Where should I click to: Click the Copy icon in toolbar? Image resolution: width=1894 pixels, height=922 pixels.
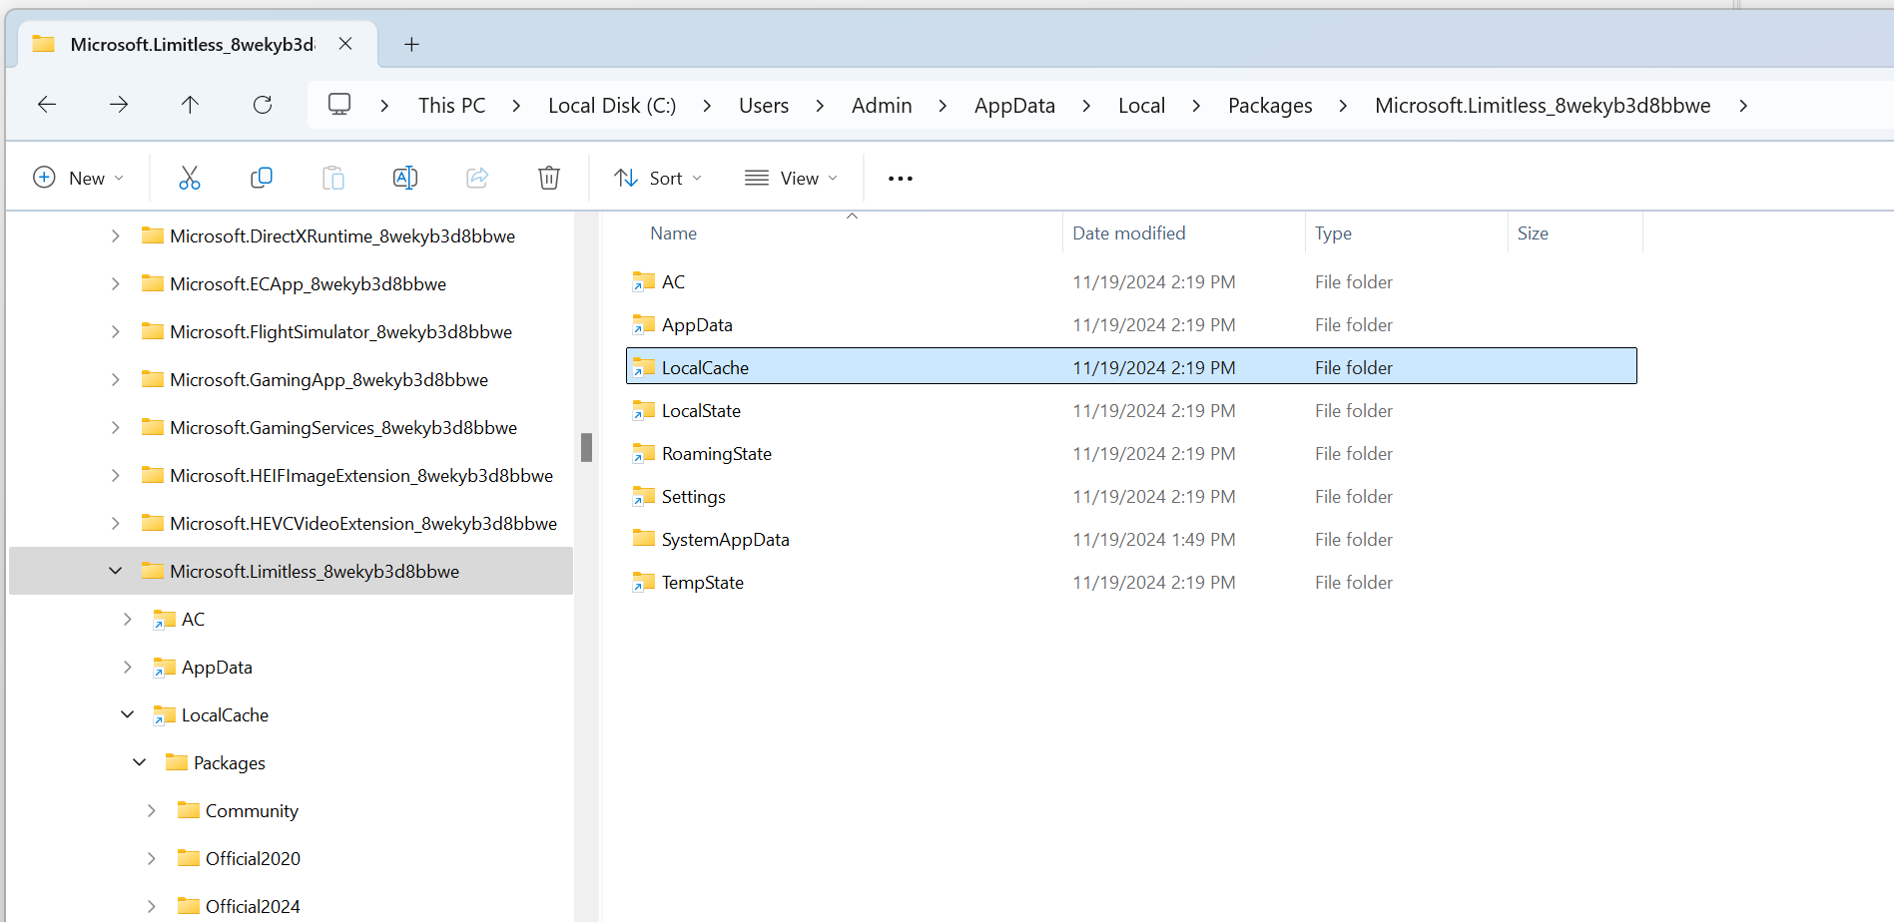(x=262, y=178)
